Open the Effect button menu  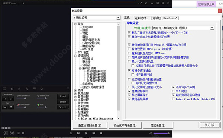[63, 102]
